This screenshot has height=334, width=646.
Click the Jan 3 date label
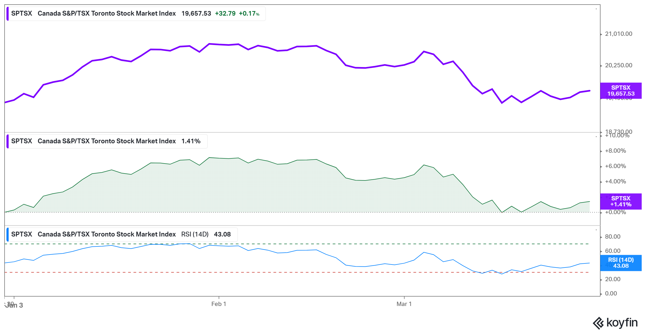[14, 305]
